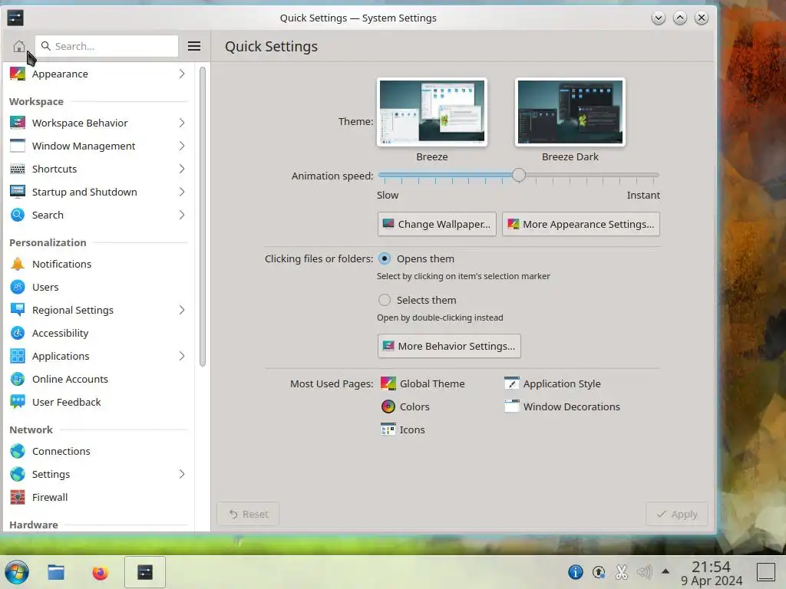Click the Window Management icon
This screenshot has height=589, width=786.
point(18,146)
